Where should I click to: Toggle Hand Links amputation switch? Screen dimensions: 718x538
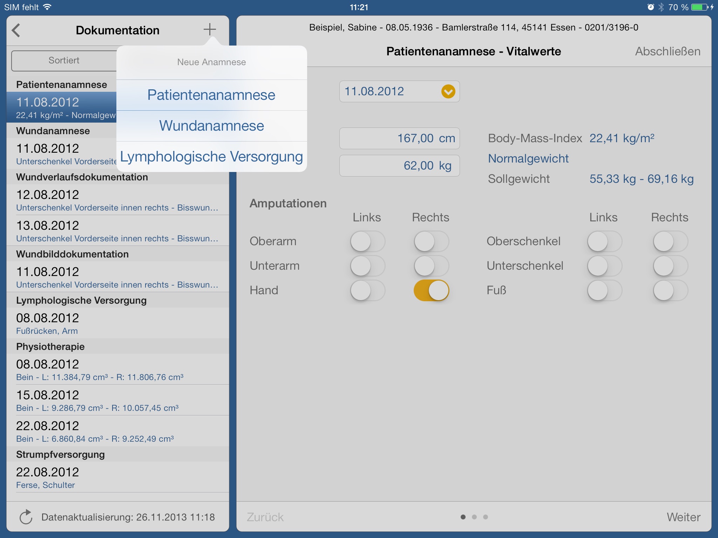coord(367,290)
